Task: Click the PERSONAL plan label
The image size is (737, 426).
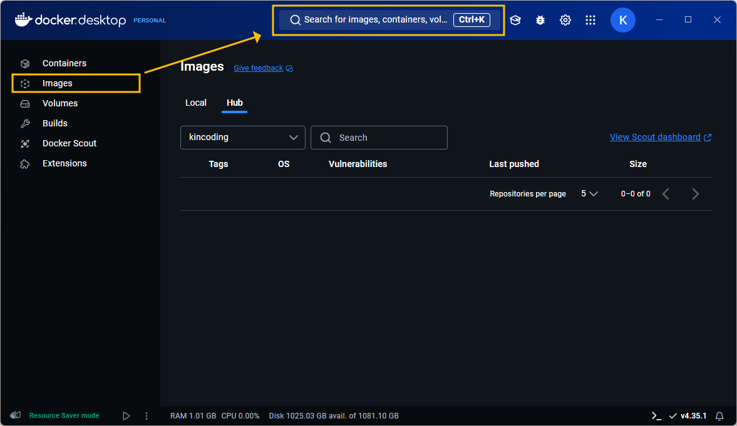Action: (x=150, y=21)
